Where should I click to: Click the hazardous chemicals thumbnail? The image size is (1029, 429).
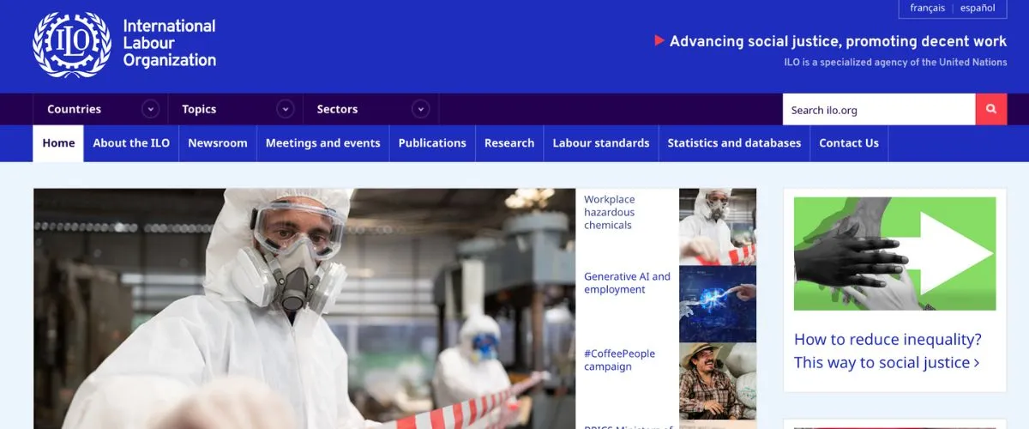coord(718,227)
